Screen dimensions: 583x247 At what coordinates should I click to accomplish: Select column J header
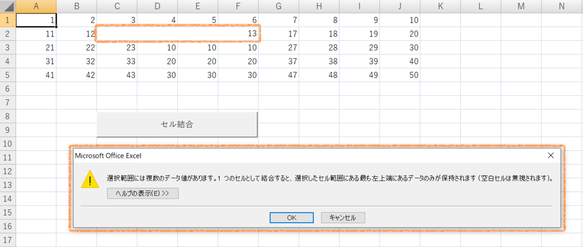399,6
